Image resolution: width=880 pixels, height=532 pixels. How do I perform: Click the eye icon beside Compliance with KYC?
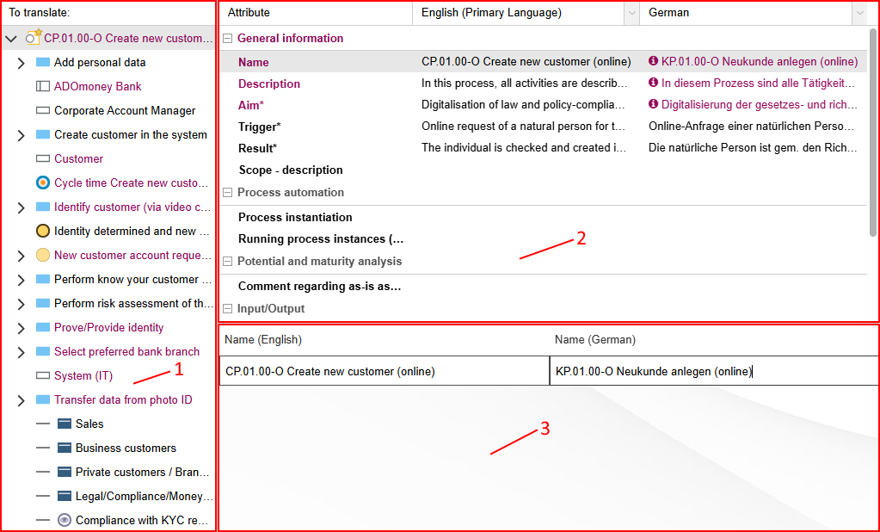tap(64, 520)
